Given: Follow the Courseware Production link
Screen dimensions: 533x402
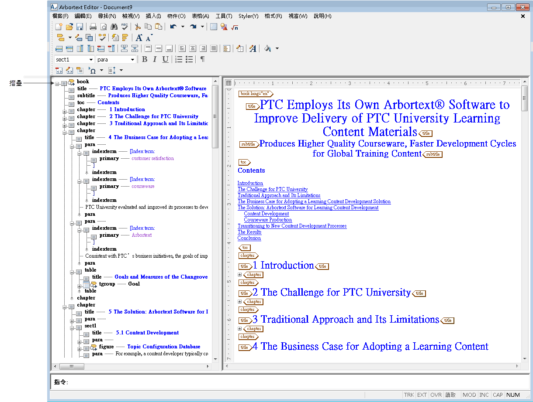Looking at the screenshot, I should 268,220.
